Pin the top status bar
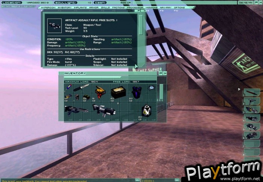Viewport: 263px width, 182px height. coord(256,3)
